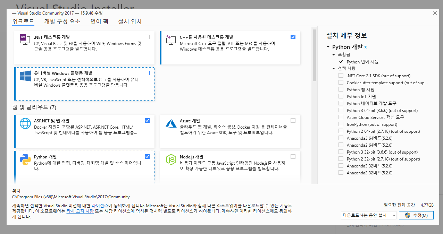The width and height of the screenshot is (443, 234).
Task: Click the C++ desktop development icon
Action: (171, 40)
